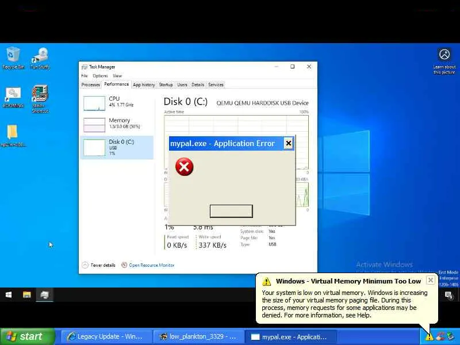Open the Details tab
460x345 pixels.
(x=198, y=85)
